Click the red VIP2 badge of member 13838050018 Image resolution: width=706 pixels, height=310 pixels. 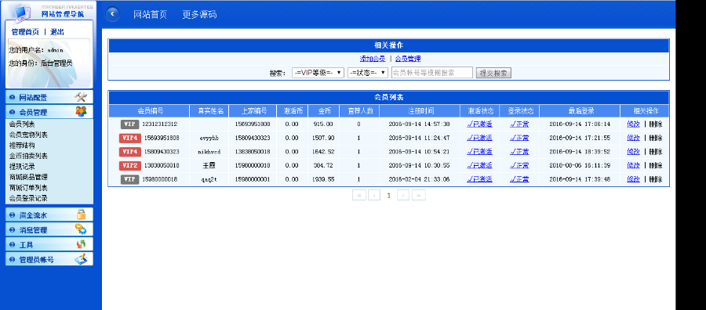130,166
